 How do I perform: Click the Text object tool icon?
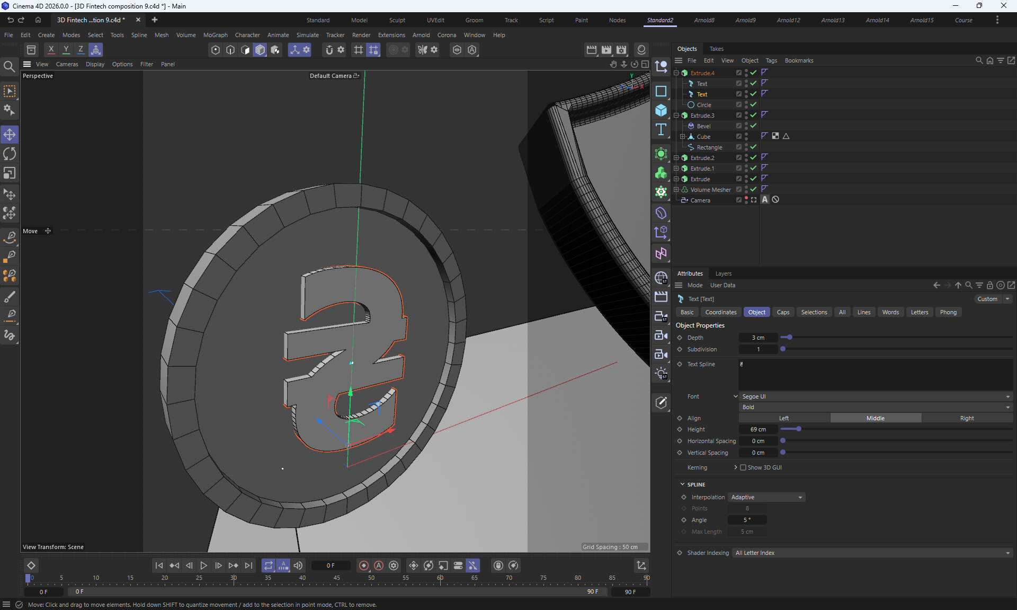coord(661,130)
